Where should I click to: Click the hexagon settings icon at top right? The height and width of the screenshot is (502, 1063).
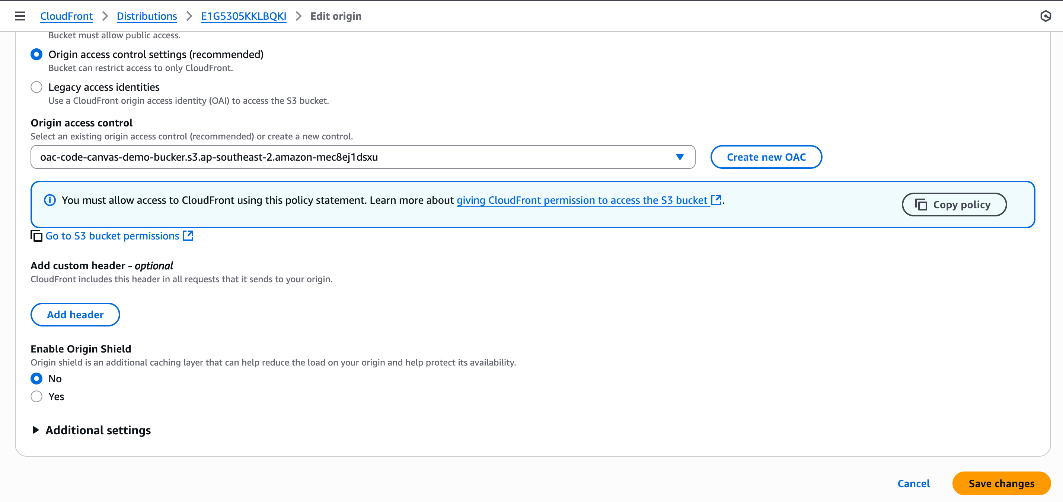tap(1045, 16)
